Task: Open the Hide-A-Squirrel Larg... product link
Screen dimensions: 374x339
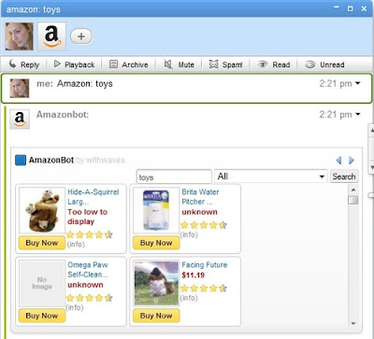Action: pos(93,197)
